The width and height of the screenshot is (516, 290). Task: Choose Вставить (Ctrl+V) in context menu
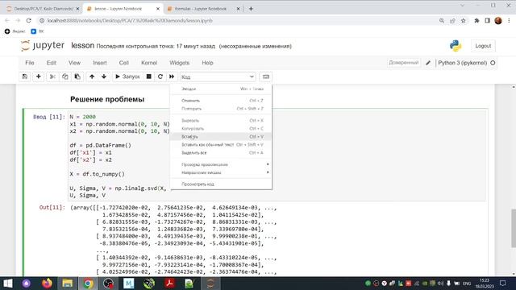222,136
